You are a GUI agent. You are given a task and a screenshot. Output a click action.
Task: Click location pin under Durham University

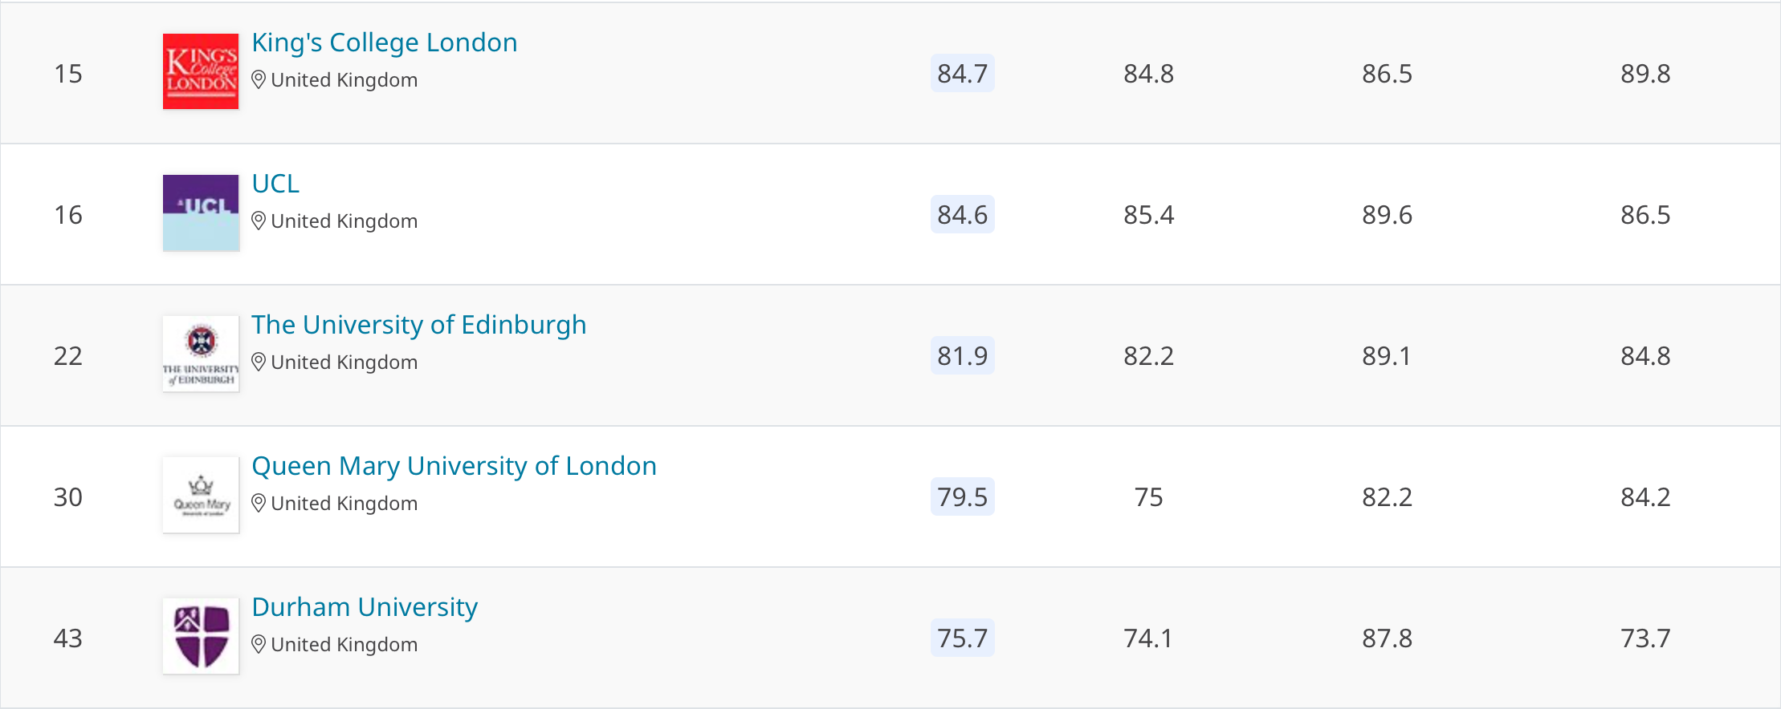(x=259, y=645)
